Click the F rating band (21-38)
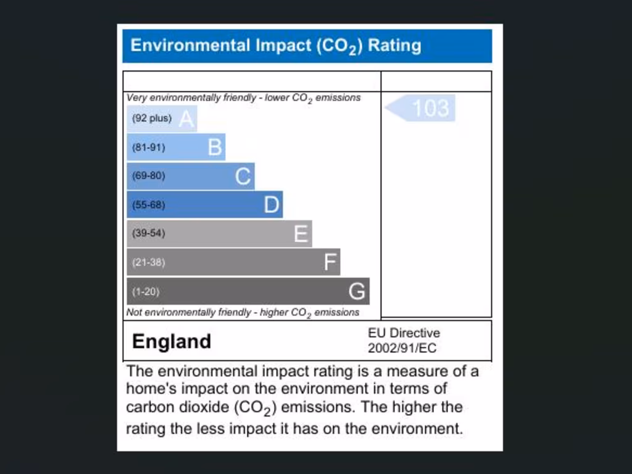Viewport: 632px width, 474px height. click(233, 262)
